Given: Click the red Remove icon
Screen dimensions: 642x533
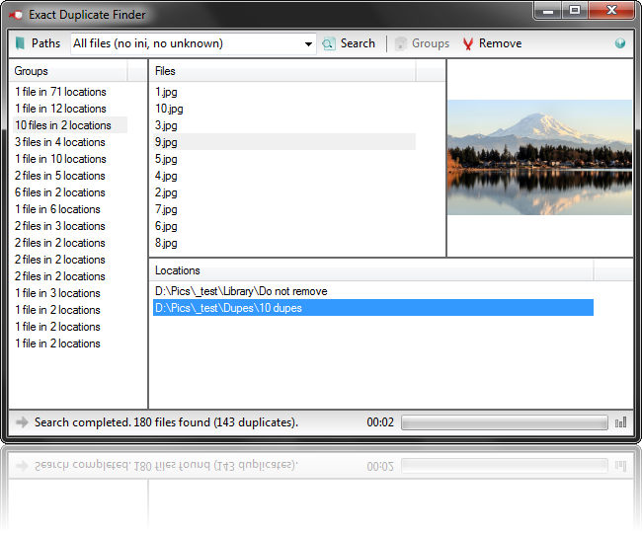Looking at the screenshot, I should pos(468,43).
